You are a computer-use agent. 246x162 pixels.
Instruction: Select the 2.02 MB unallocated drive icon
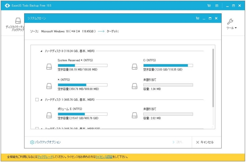[135, 115]
